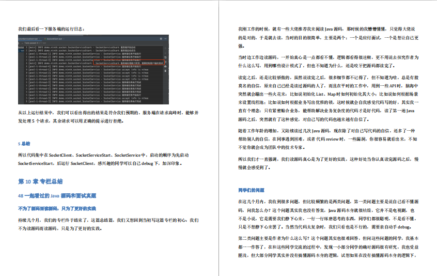Click paragraph beginning '持续几个月，我们的专栏'
Image resolution: width=437 pixels, height=276 pixels.
(108, 224)
